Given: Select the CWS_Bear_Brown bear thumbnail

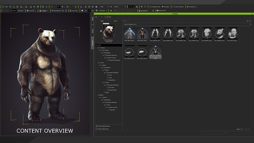Looking at the screenshot, I should pos(142,34).
